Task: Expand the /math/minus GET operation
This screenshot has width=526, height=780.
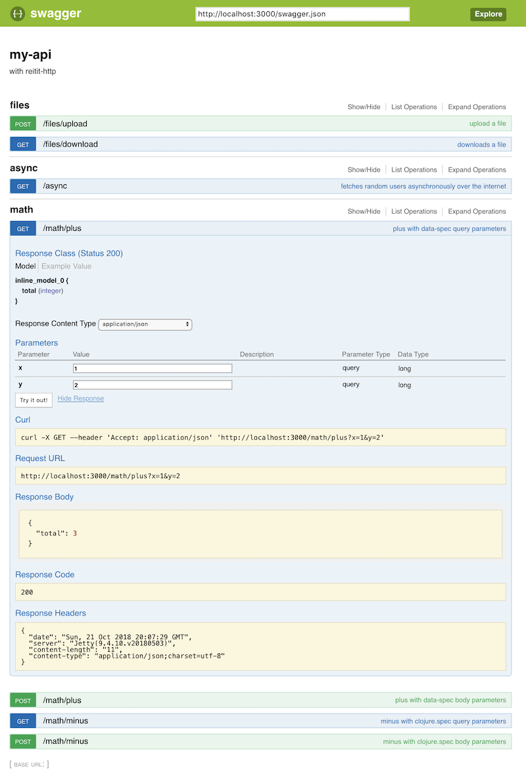Action: 65,721
